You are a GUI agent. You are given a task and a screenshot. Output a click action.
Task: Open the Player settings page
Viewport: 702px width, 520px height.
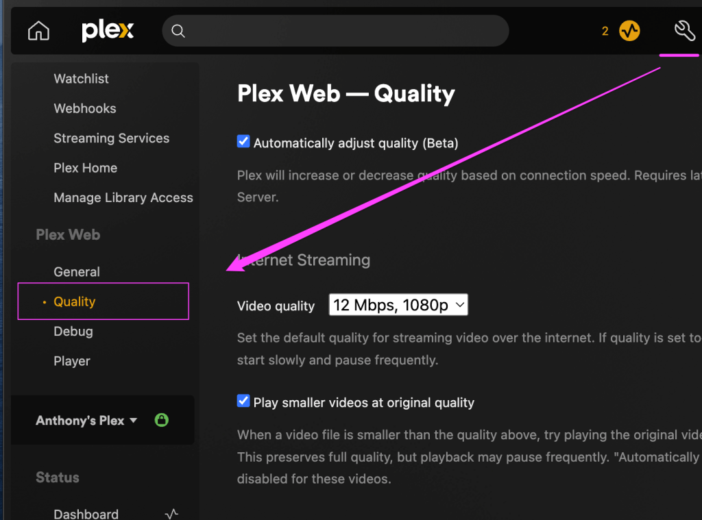pyautogui.click(x=72, y=361)
